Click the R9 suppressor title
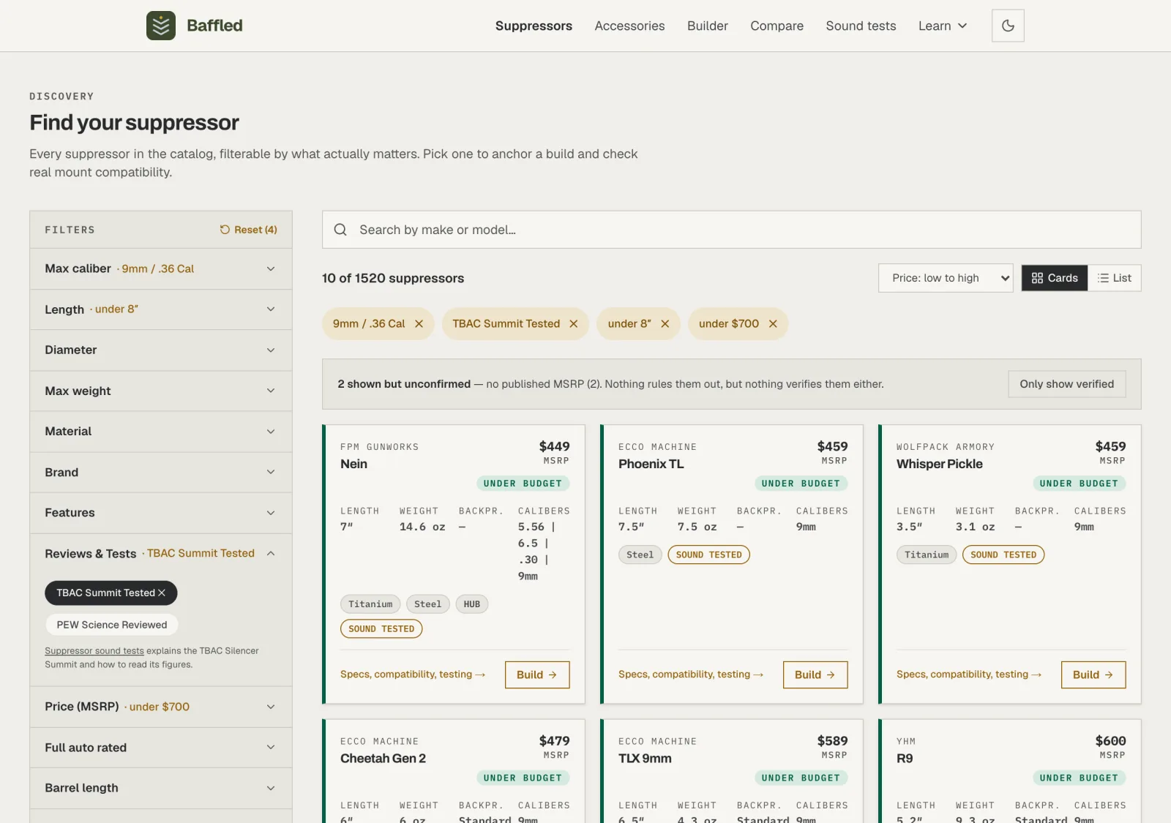 pos(905,759)
